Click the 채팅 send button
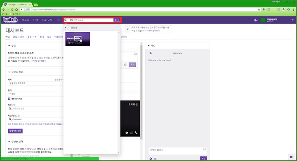Viewport: 297px width, 161px height. tap(203, 159)
